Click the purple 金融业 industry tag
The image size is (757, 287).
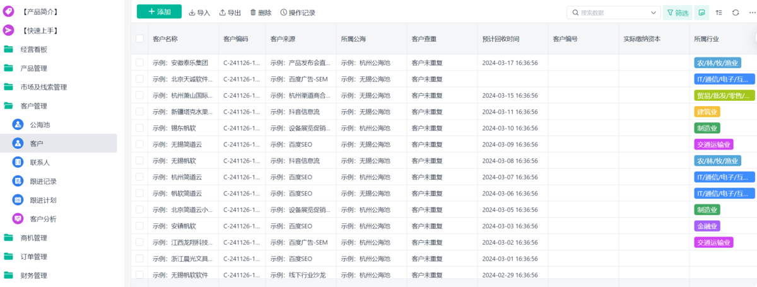(707, 226)
